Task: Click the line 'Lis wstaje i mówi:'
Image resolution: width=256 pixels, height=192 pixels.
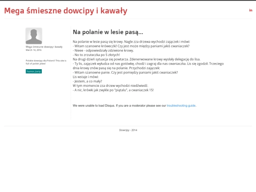Action: (x=86, y=77)
